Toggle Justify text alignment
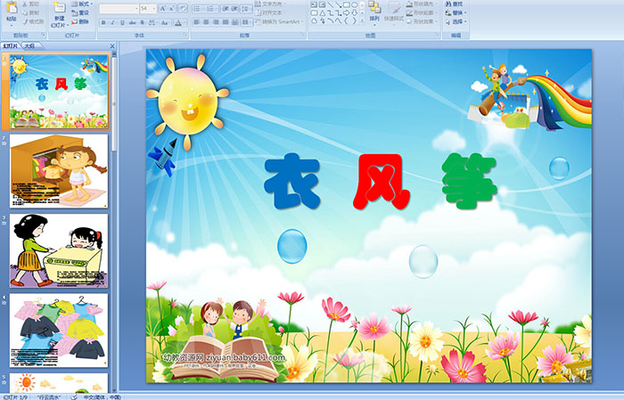 coord(226,22)
